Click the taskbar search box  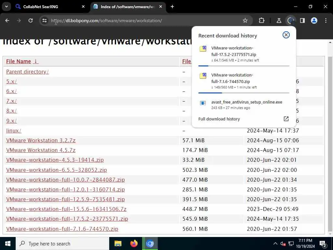[62, 243]
